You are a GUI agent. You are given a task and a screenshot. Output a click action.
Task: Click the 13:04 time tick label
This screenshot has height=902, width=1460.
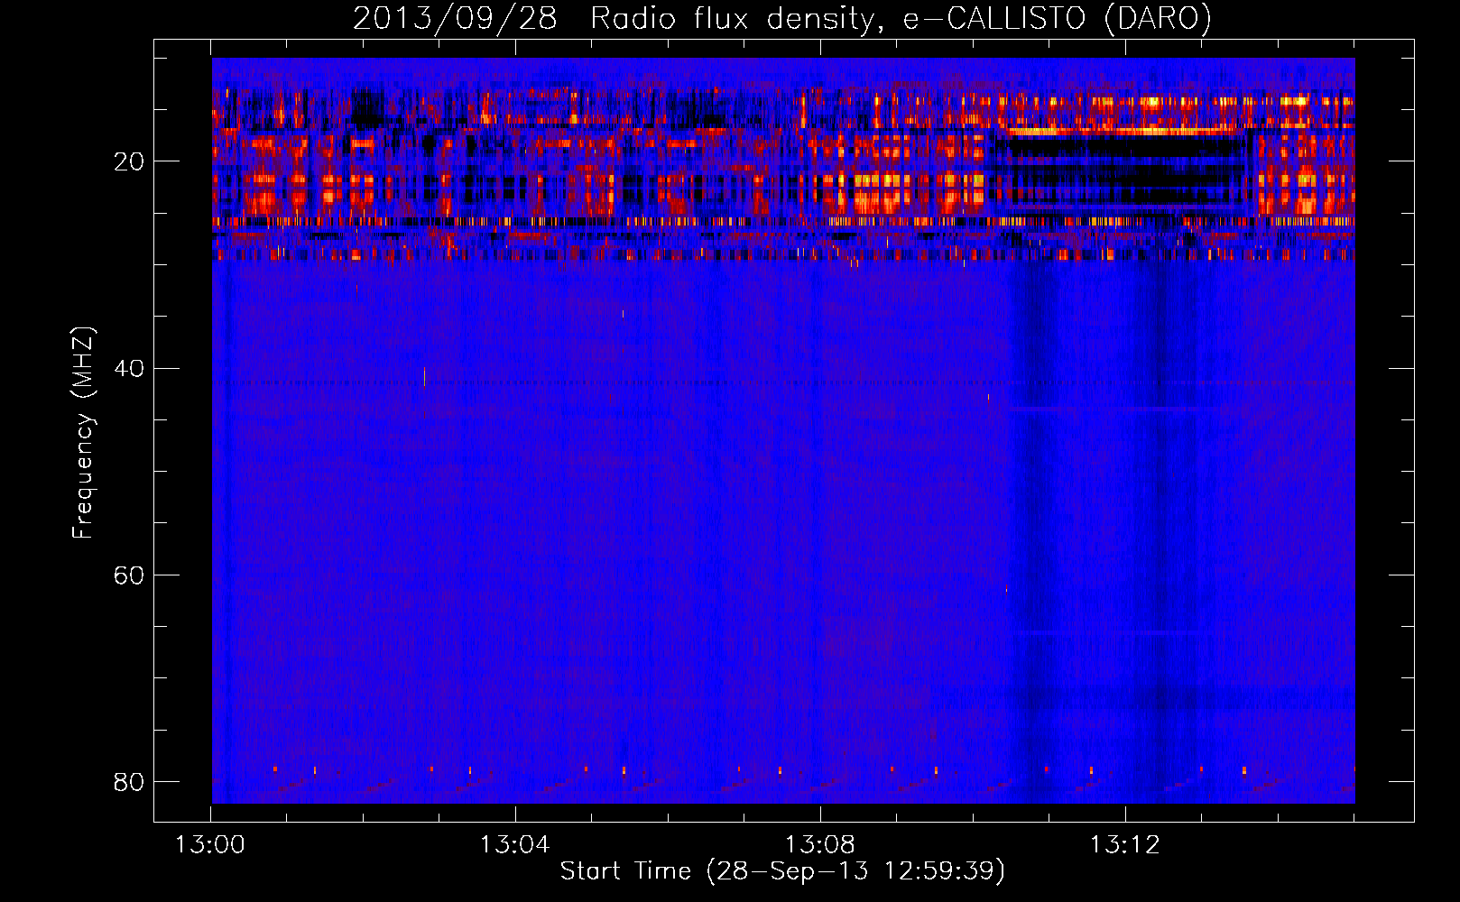[x=514, y=845]
